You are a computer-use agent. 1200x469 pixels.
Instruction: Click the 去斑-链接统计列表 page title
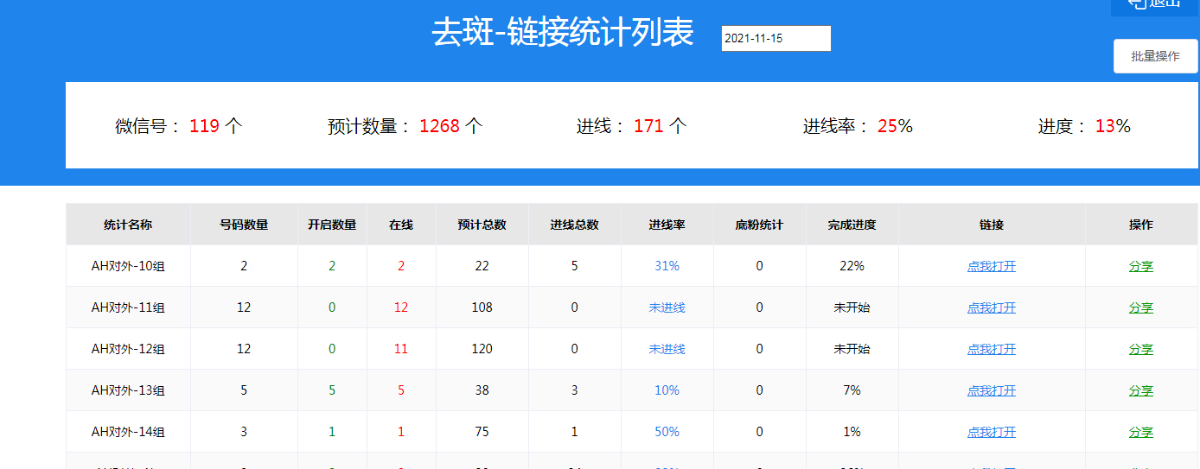pyautogui.click(x=563, y=33)
